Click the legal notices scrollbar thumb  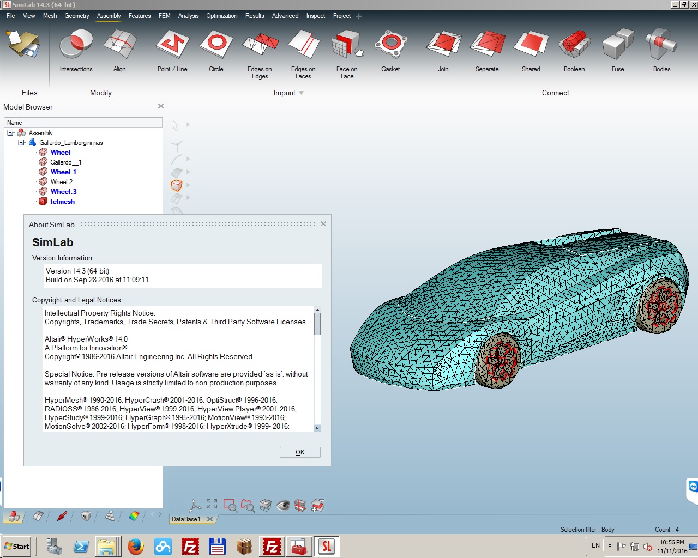pyautogui.click(x=317, y=324)
